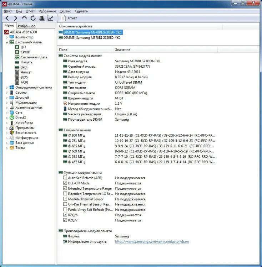Open the Справка menu
Screen dimensions: 262x267
tap(81, 11)
